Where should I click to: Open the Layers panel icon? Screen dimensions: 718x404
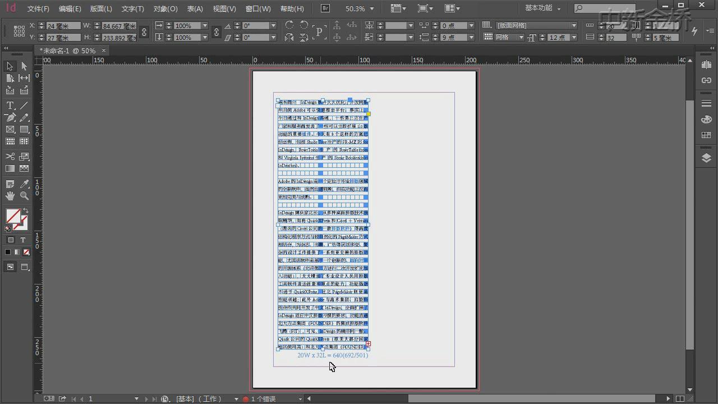click(706, 158)
